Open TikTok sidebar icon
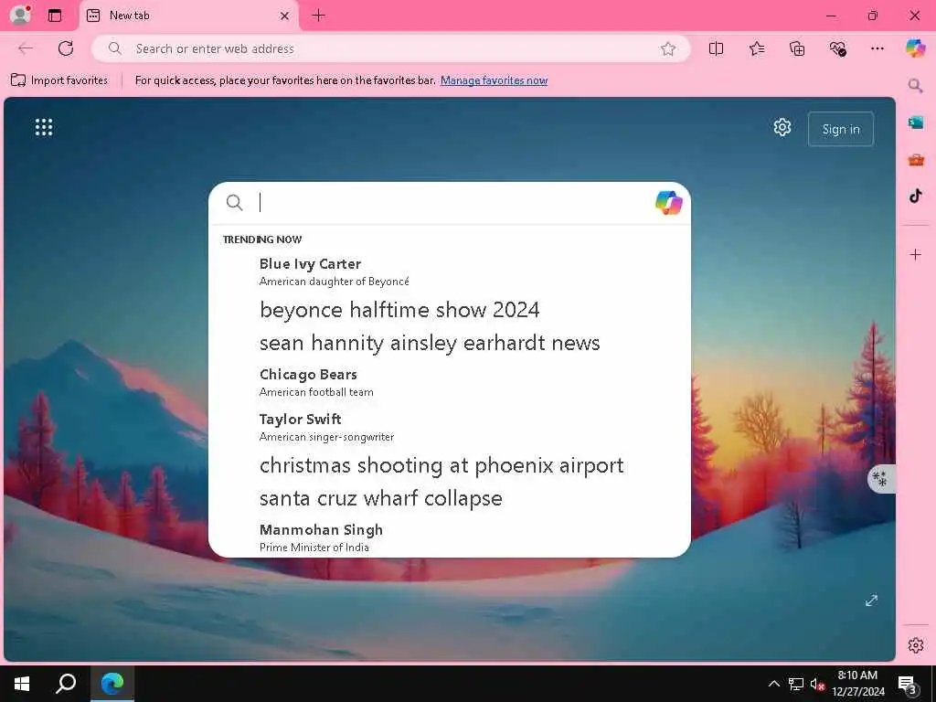This screenshot has height=702, width=936. 915,196
